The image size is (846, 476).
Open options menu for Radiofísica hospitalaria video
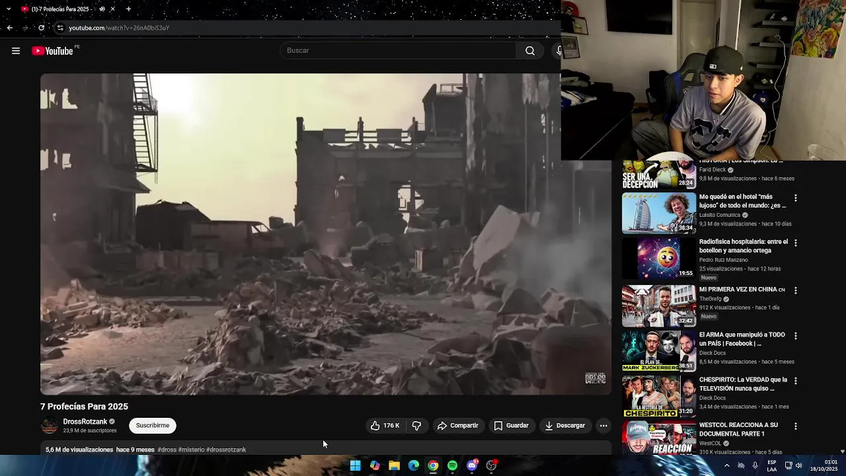[795, 243]
